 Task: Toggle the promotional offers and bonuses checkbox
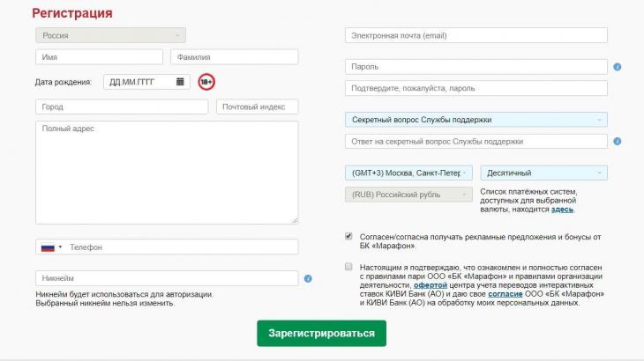click(x=348, y=236)
